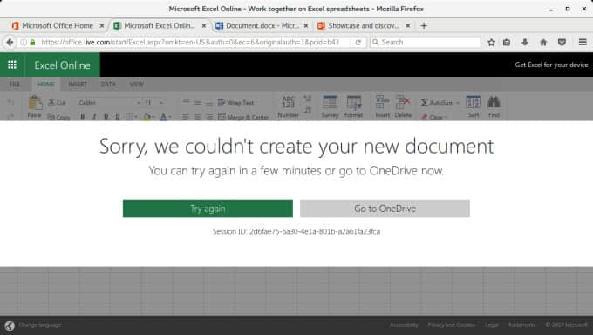Open Privacy and Cookies footer link

tap(452, 325)
